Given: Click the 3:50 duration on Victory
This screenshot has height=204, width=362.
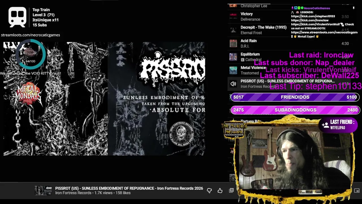Looking at the screenshot, I should 345,17.
